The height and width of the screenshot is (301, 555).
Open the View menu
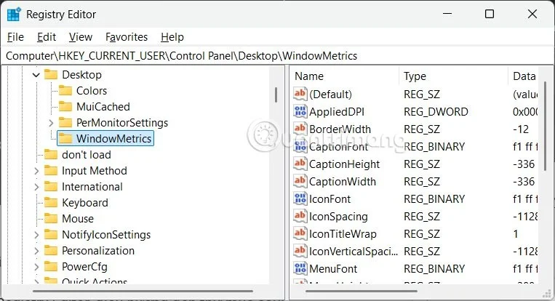coord(80,37)
